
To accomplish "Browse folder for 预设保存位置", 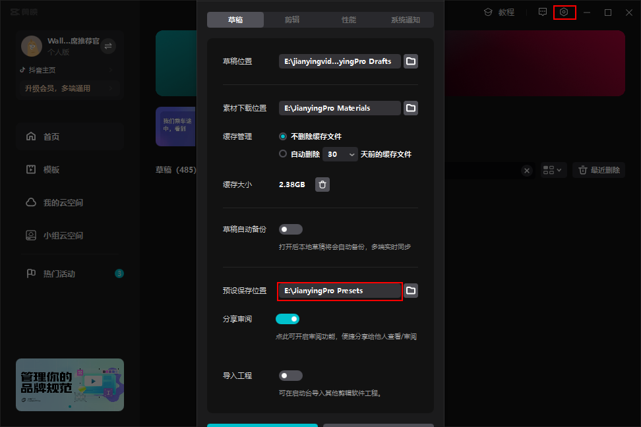I will (410, 291).
